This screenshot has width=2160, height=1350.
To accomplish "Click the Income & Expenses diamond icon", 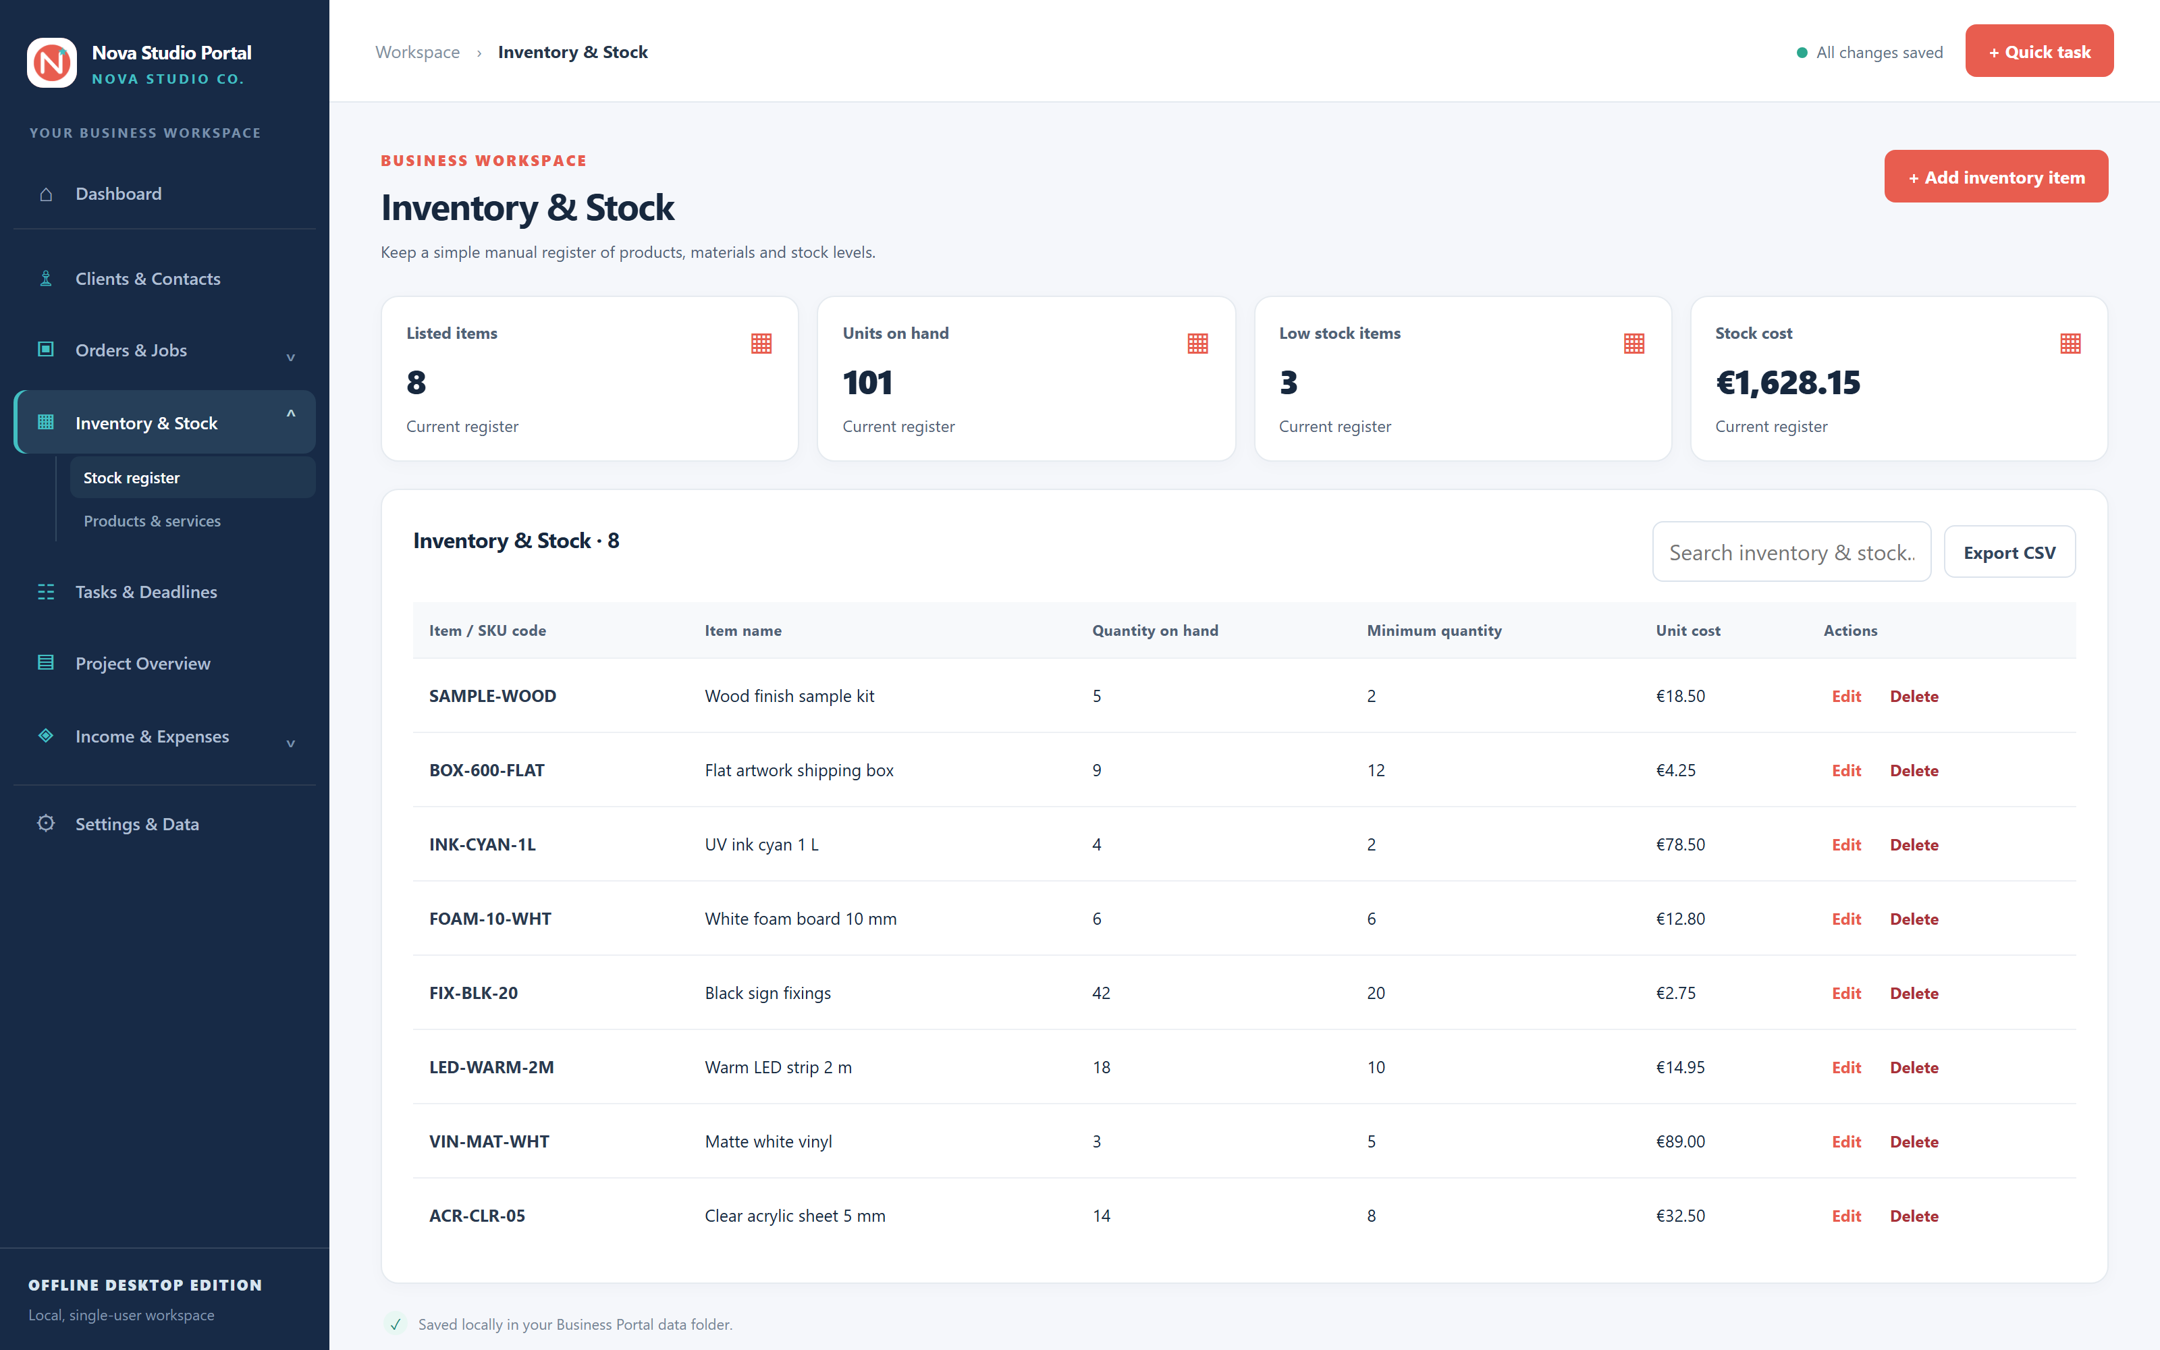I will click(45, 736).
